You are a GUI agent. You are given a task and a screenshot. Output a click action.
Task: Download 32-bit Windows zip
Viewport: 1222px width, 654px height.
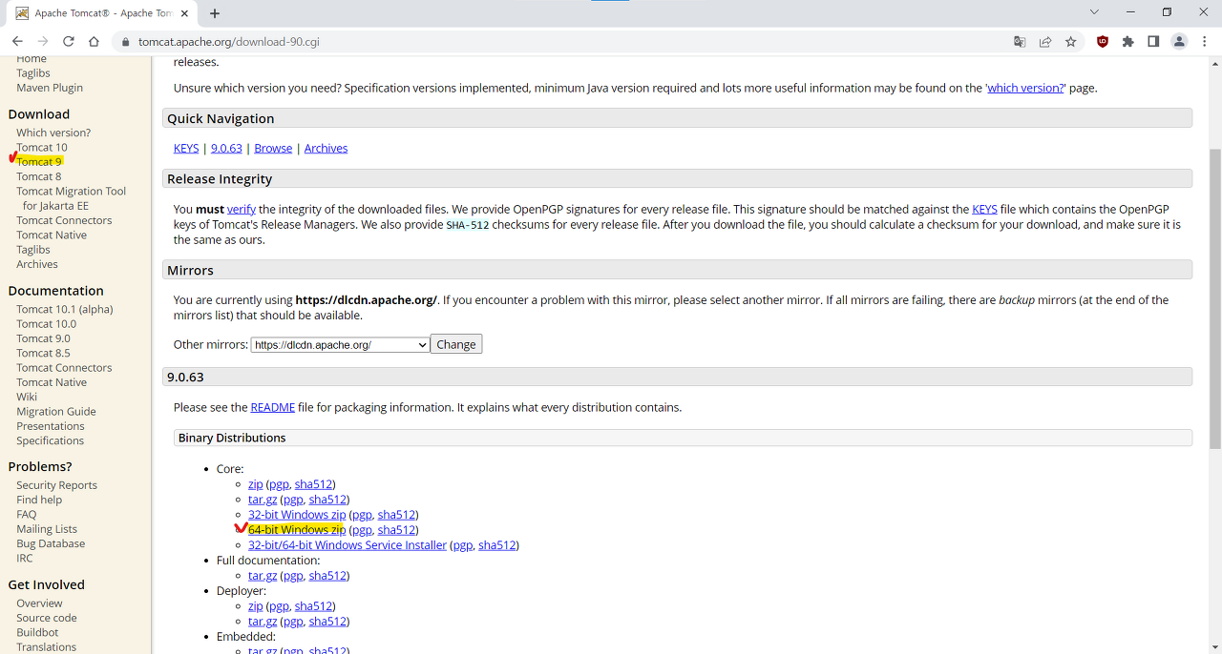[x=297, y=515]
